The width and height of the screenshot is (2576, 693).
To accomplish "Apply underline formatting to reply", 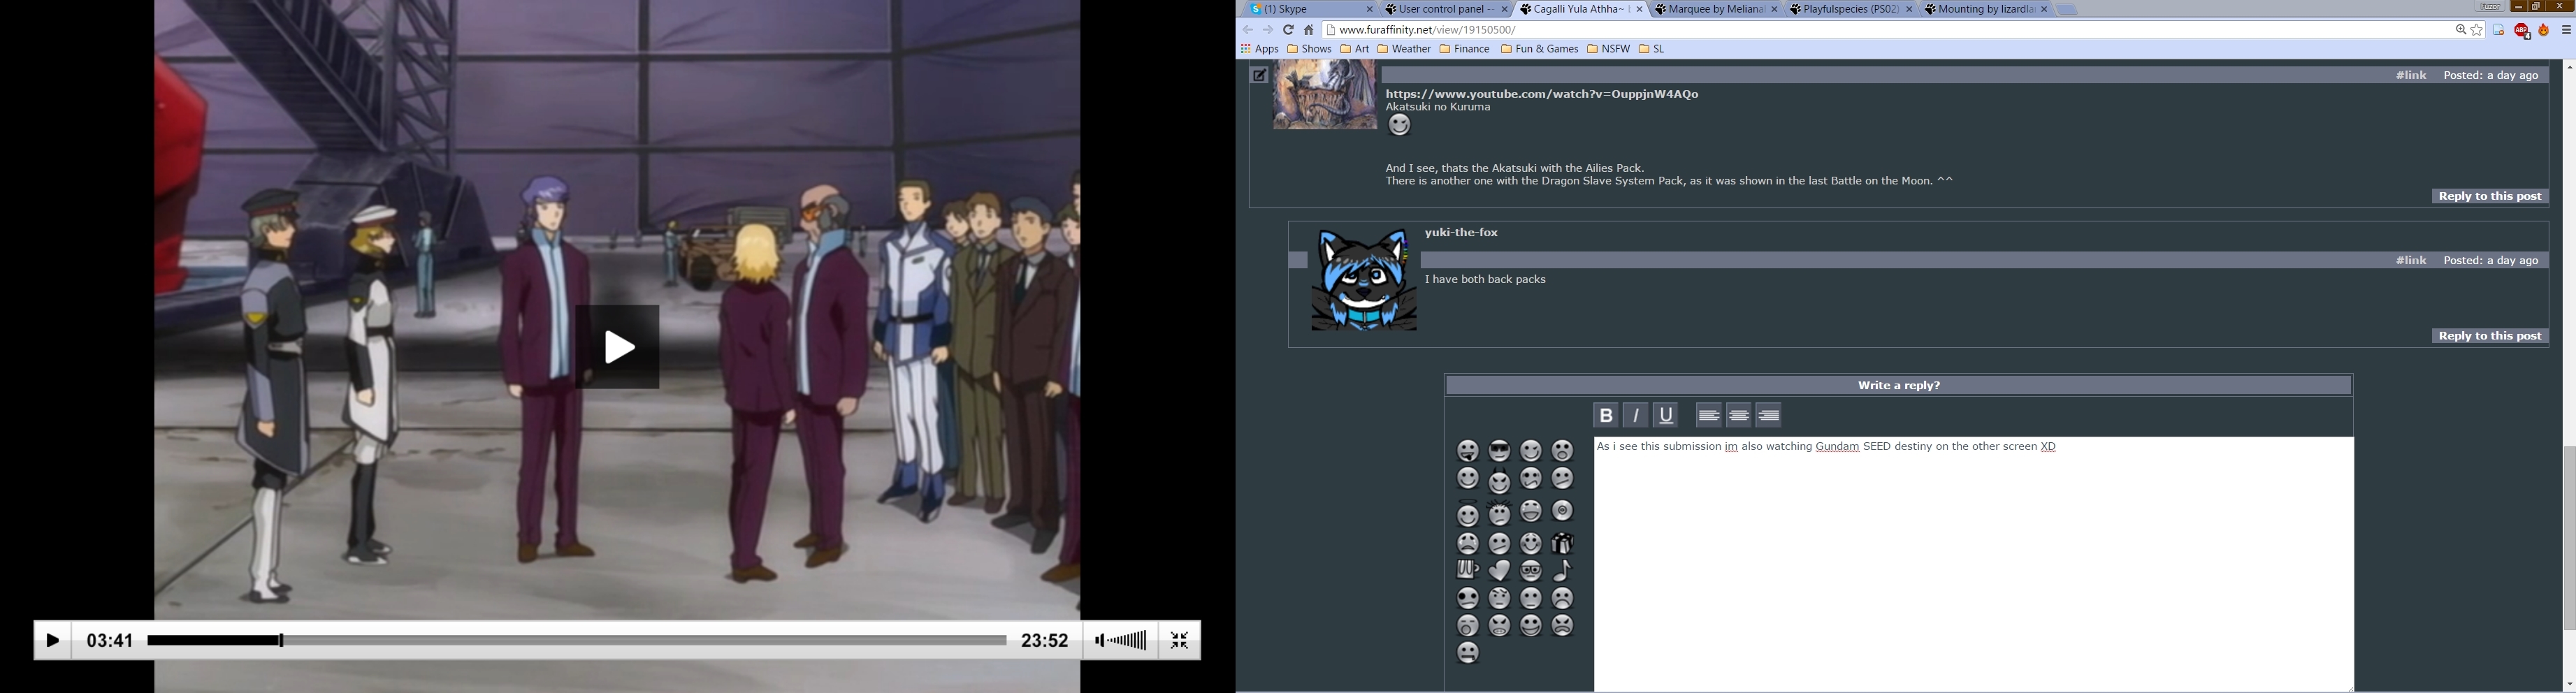I will coord(1666,415).
